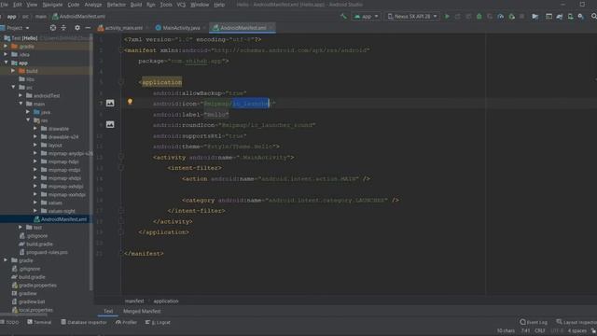
Task: Close the AndroidManifest.xml editor tab
Action: pyautogui.click(x=271, y=28)
